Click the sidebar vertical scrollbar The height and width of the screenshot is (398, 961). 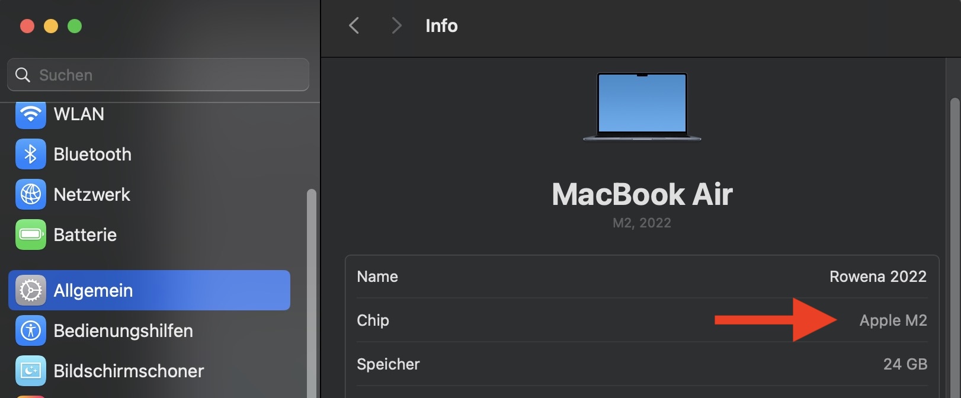312,290
